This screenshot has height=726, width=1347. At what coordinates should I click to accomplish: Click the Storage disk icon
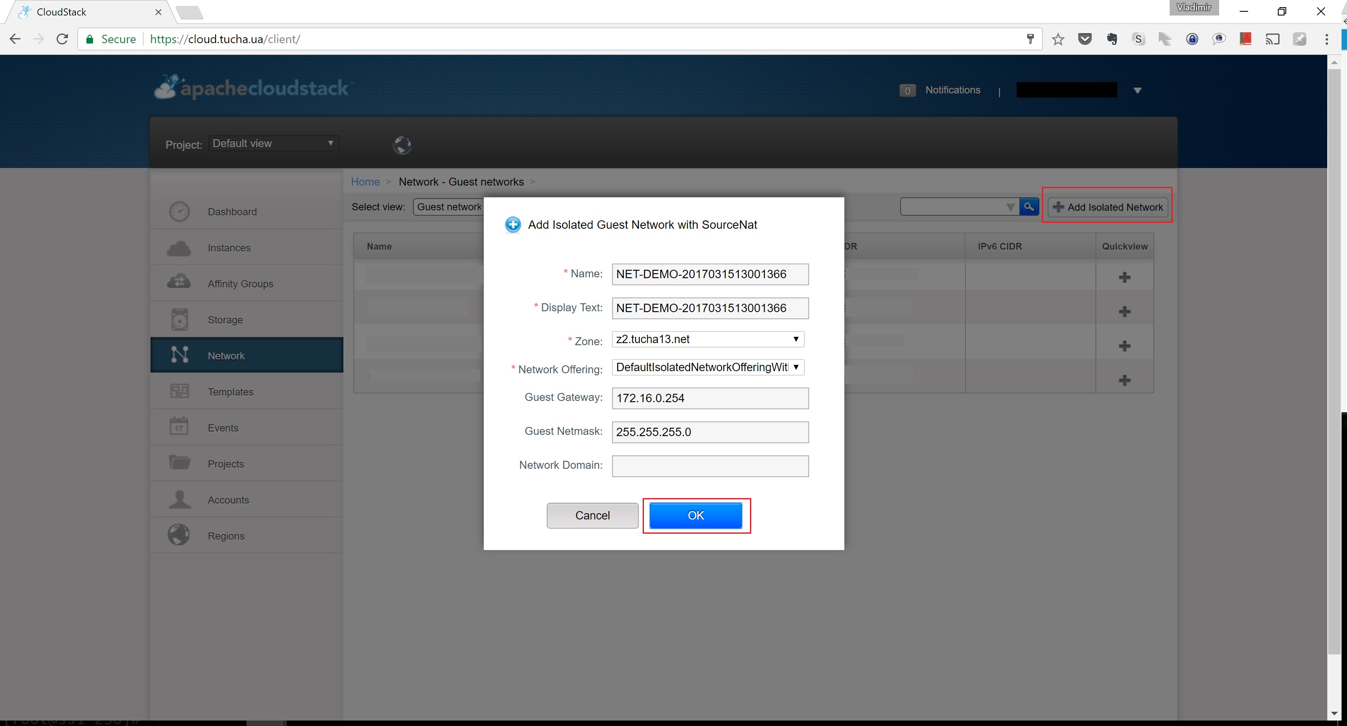(x=179, y=319)
